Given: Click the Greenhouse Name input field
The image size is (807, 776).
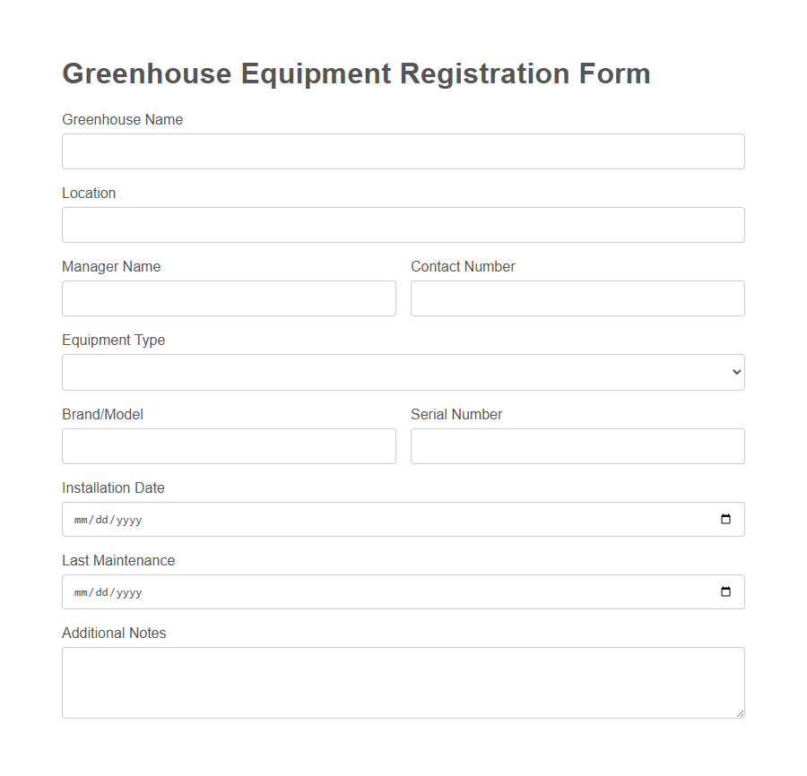Looking at the screenshot, I should (x=403, y=151).
